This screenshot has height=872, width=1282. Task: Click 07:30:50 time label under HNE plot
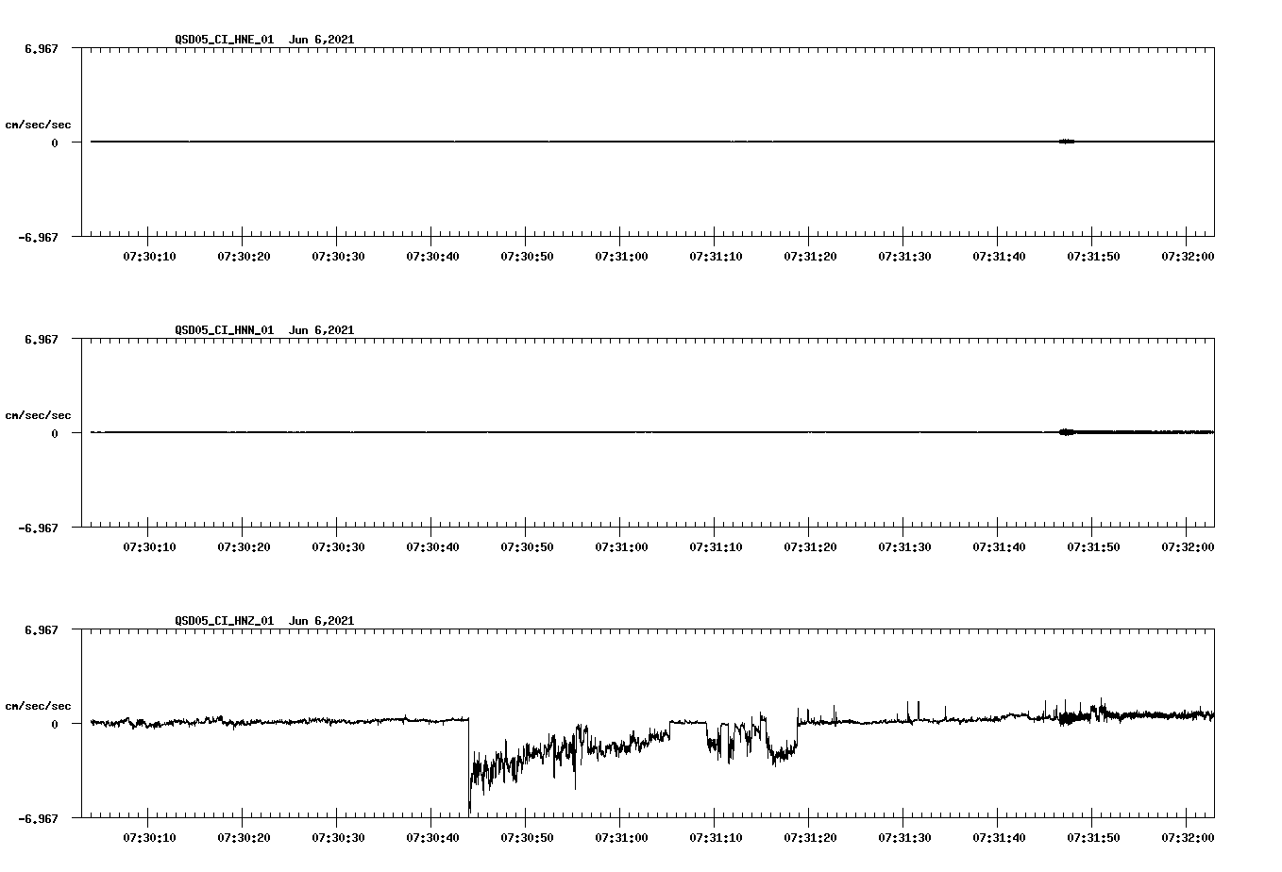527,256
